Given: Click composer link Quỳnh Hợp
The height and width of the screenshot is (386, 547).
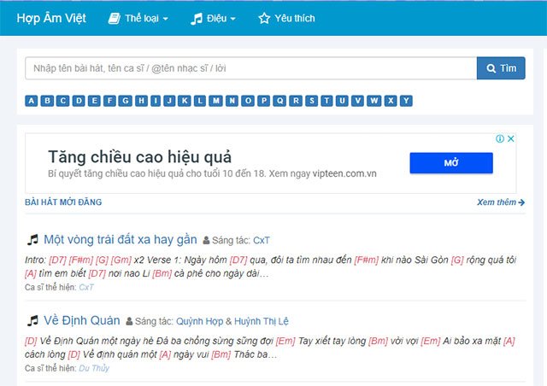Looking at the screenshot, I should click(199, 321).
